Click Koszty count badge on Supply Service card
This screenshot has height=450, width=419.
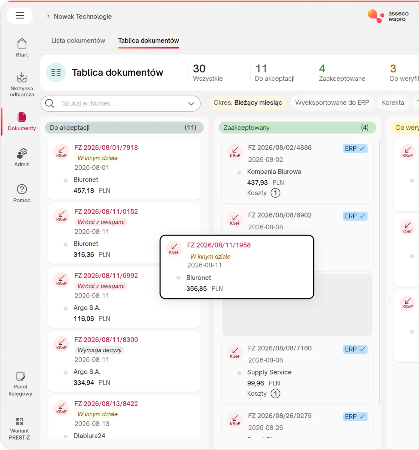point(275,393)
